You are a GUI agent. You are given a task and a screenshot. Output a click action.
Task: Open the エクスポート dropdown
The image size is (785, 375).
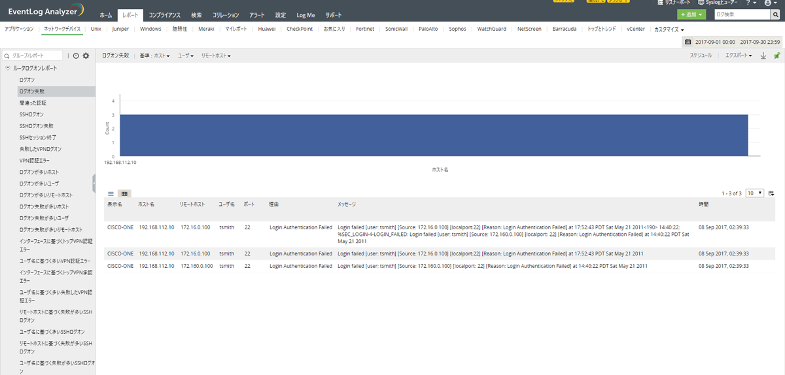pyautogui.click(x=739, y=56)
